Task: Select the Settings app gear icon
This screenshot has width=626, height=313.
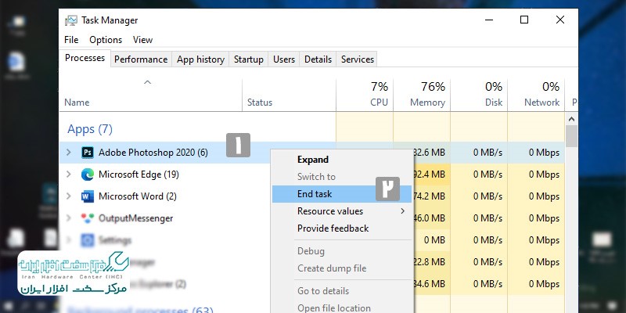Action: [88, 240]
